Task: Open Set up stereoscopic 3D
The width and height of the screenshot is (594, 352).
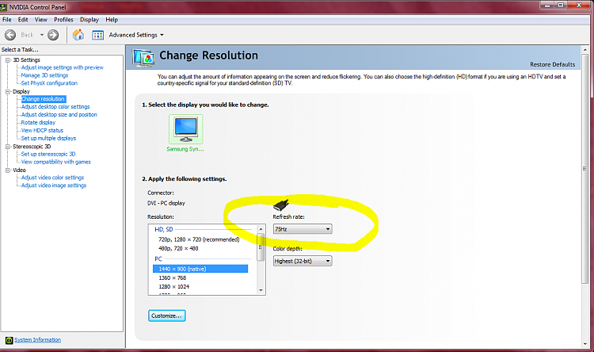Action: [x=48, y=154]
